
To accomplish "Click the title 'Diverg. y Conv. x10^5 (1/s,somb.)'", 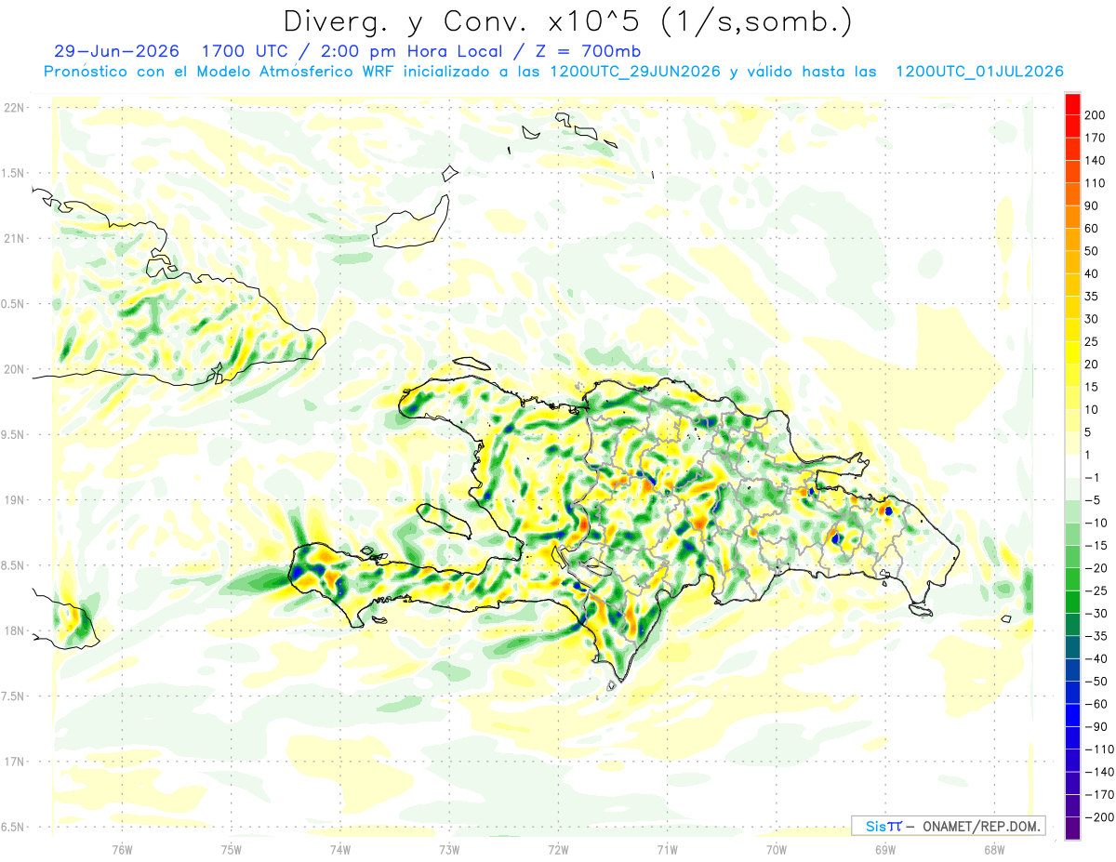I will tap(566, 21).
